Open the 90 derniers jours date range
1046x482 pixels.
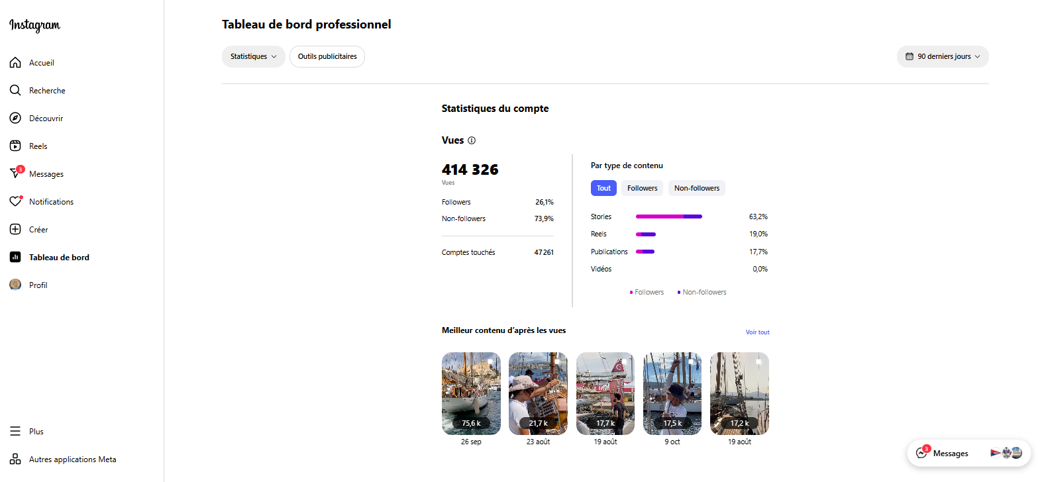click(942, 57)
